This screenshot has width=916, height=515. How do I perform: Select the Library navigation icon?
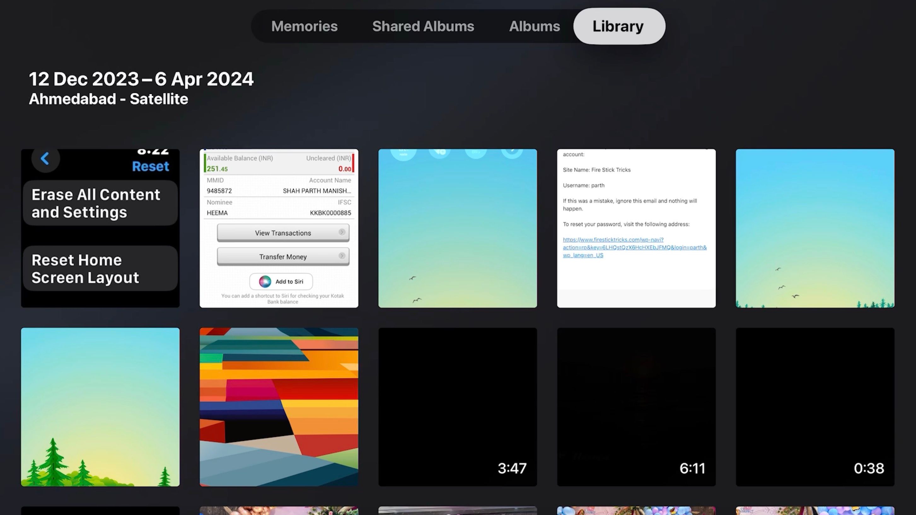click(x=618, y=26)
